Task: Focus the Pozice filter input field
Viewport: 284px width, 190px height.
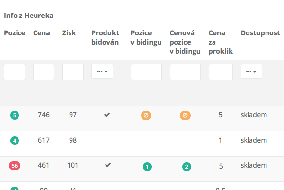Action: click(15, 72)
